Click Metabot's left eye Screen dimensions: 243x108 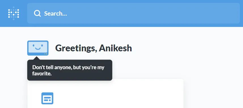click(34, 45)
